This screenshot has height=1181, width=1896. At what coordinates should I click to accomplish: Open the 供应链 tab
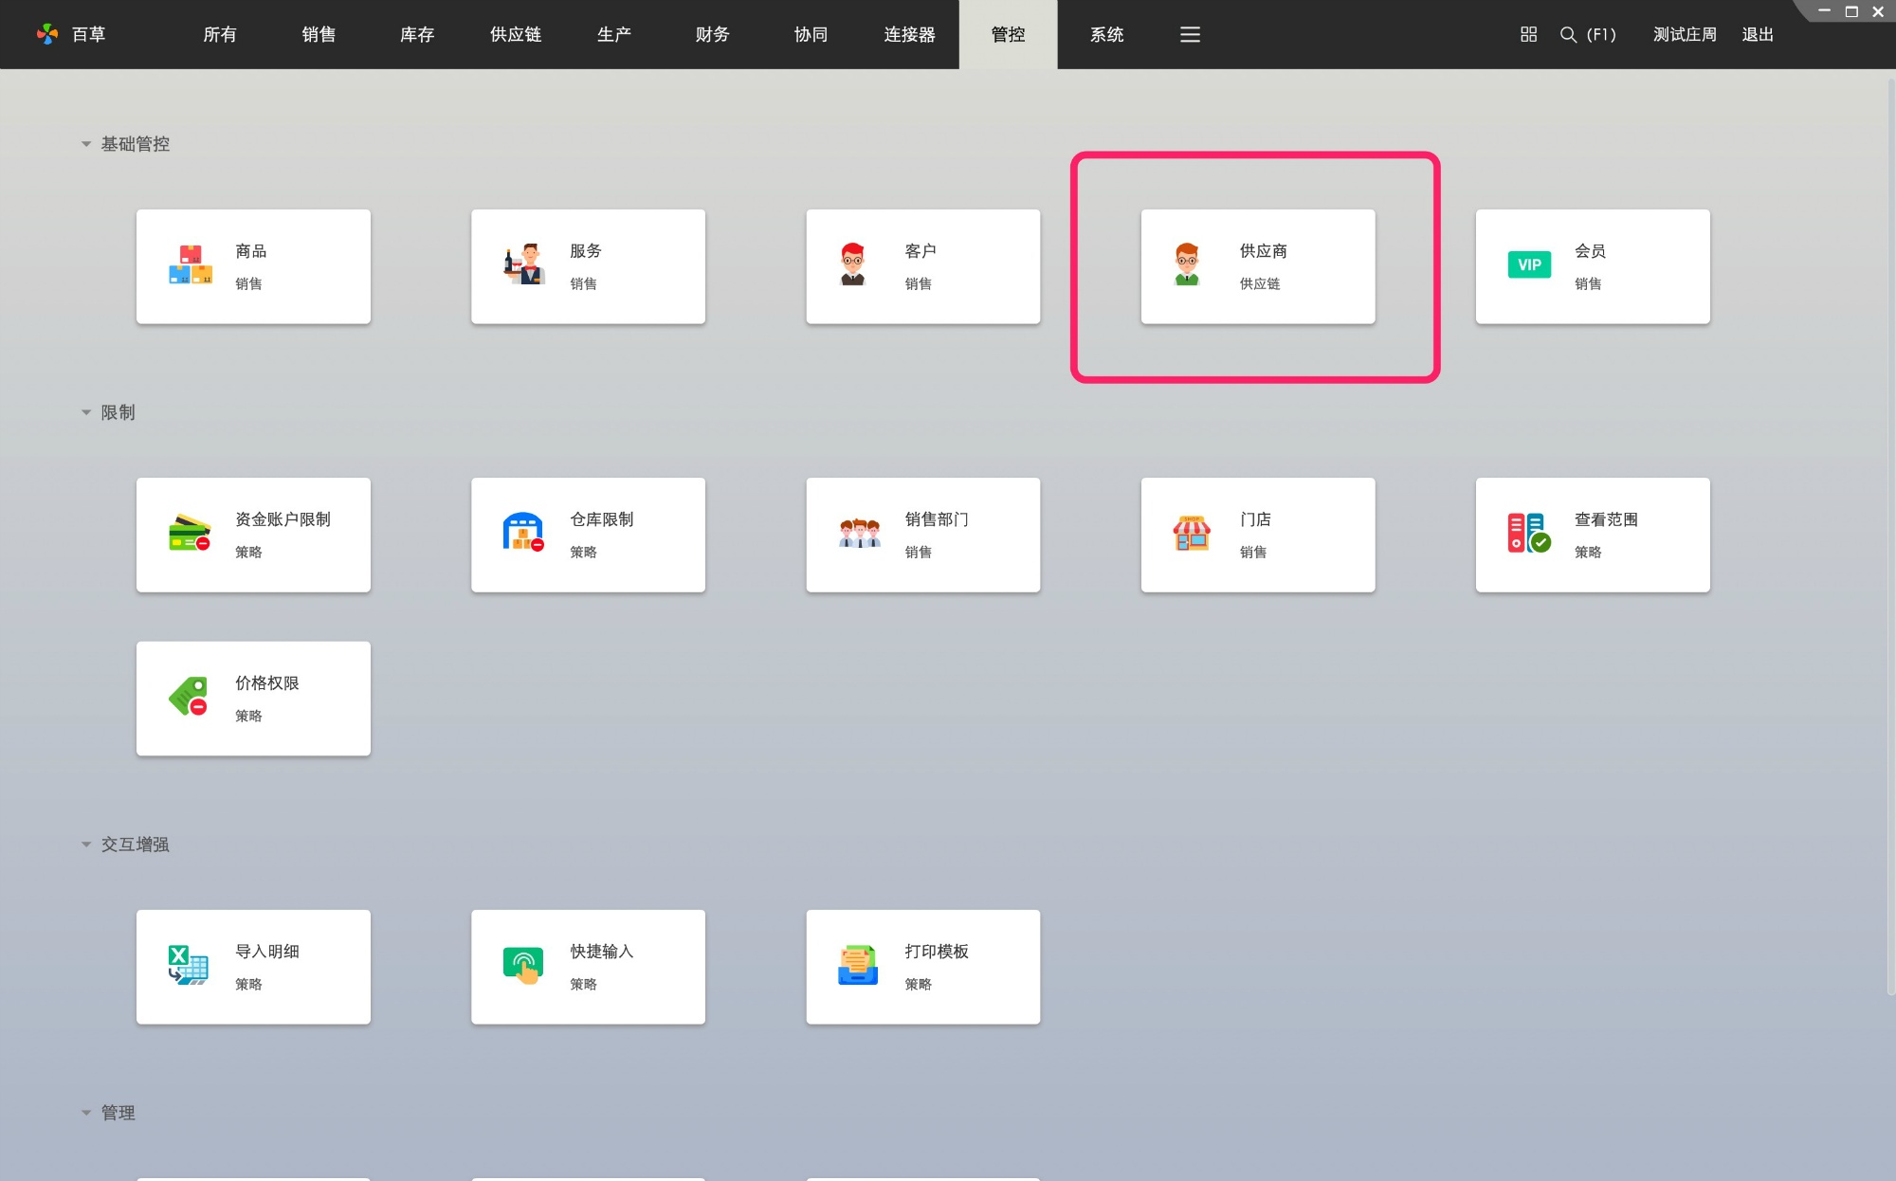click(516, 34)
